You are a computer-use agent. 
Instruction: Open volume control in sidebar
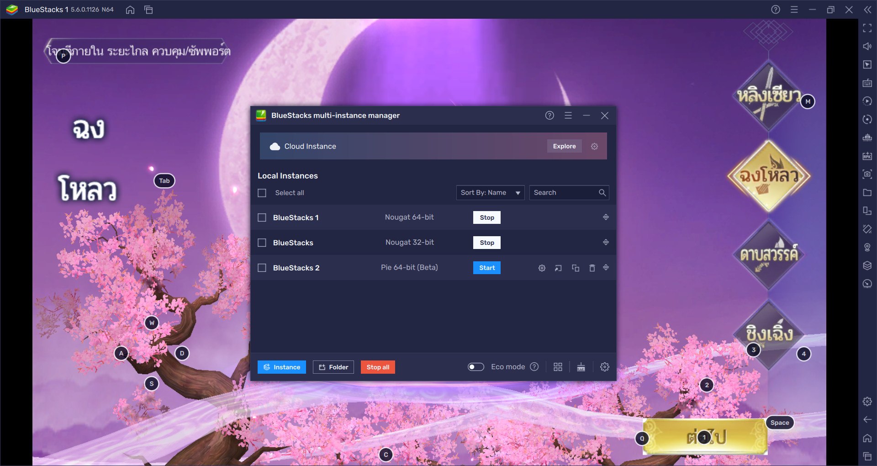pos(867,47)
